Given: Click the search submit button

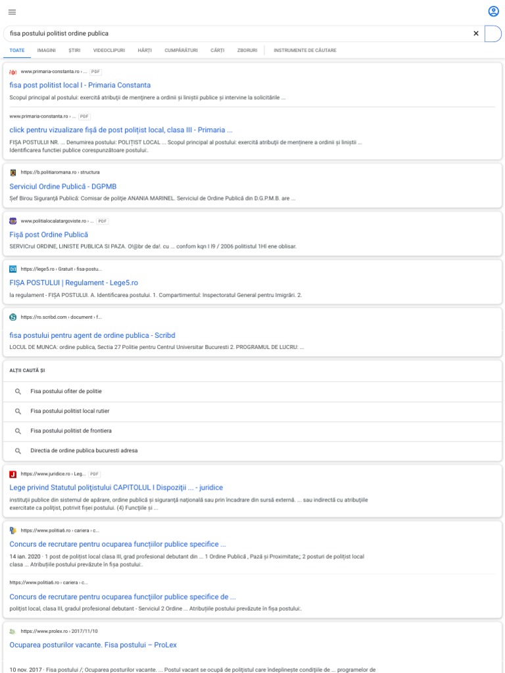Looking at the screenshot, I should (x=493, y=34).
